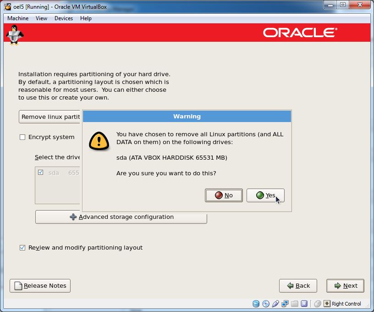
Task: Click the optical CD drive status icon
Action: click(x=266, y=304)
